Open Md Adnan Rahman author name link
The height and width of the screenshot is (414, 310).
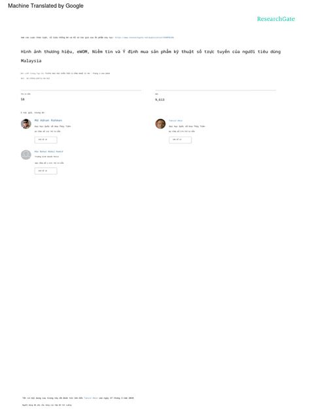[48, 121]
